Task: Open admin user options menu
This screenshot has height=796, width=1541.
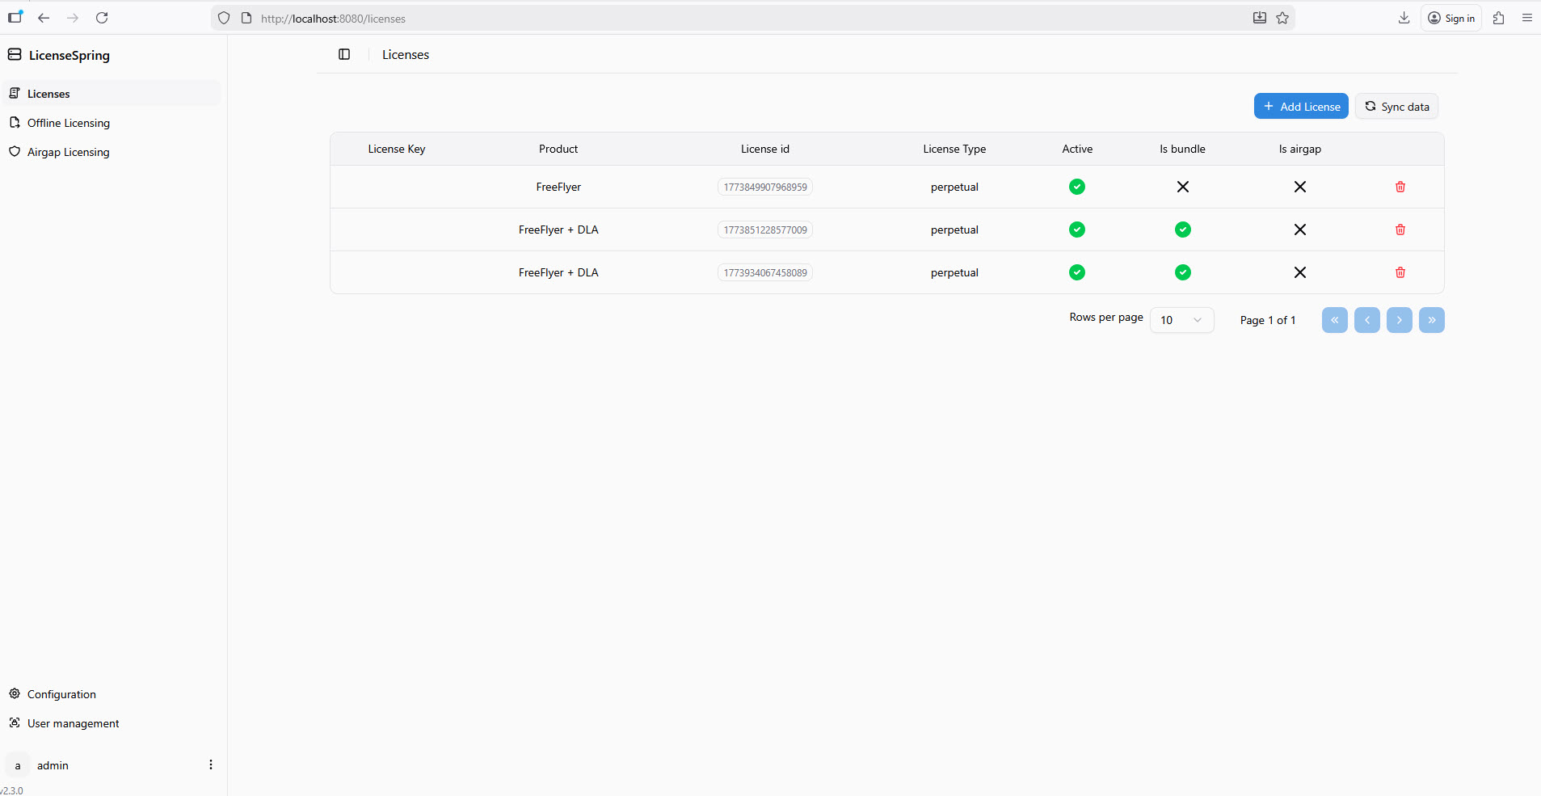Action: tap(211, 764)
